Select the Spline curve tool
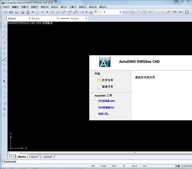The height and width of the screenshot is (169, 192). pos(4,48)
